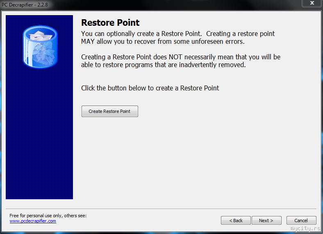Close the PC Decrapifier window

(x=312, y=3)
